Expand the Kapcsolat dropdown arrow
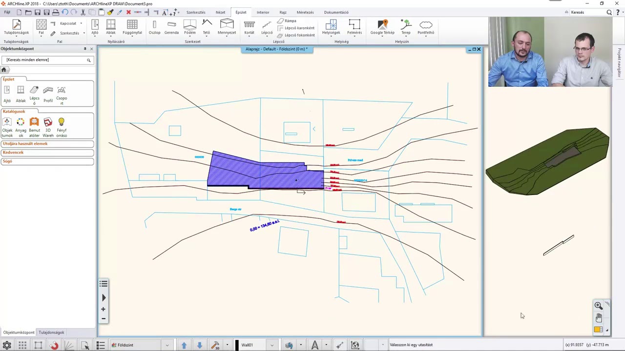625x351 pixels. (81, 23)
